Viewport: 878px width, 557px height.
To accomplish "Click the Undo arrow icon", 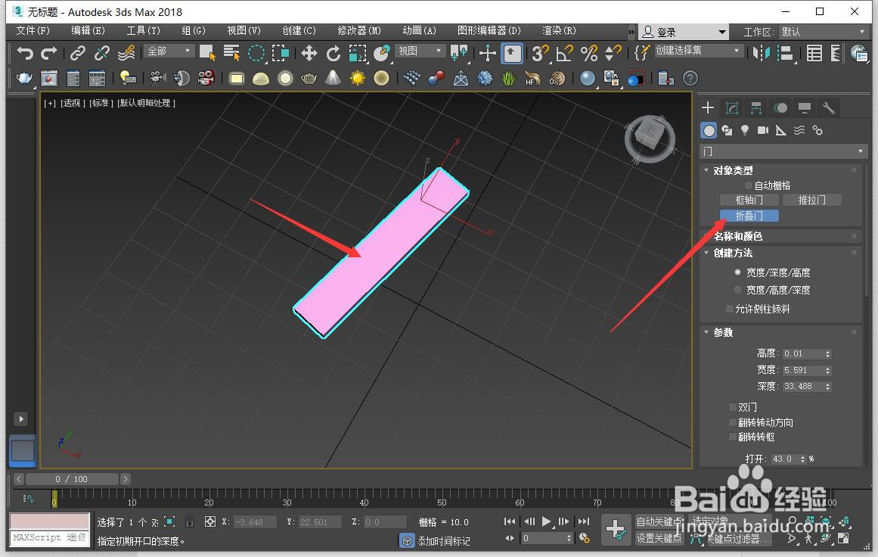I will point(25,53).
